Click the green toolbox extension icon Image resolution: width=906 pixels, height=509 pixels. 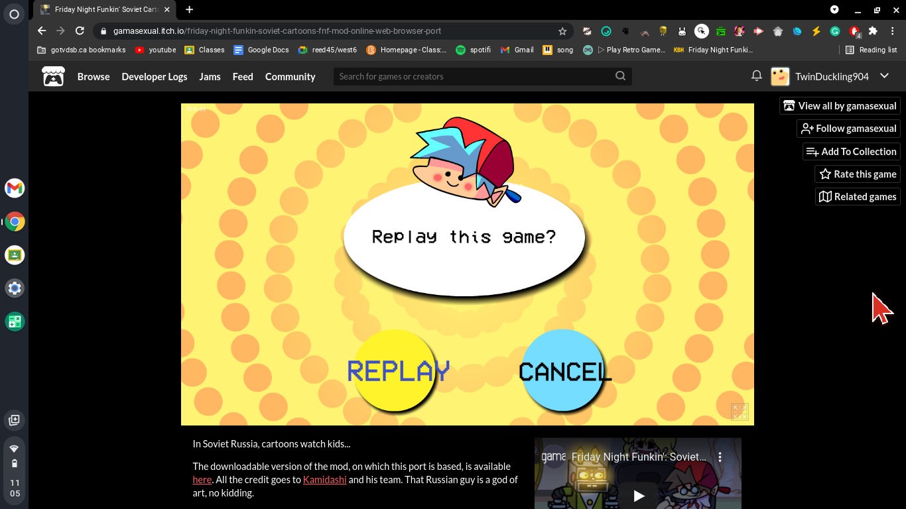720,31
